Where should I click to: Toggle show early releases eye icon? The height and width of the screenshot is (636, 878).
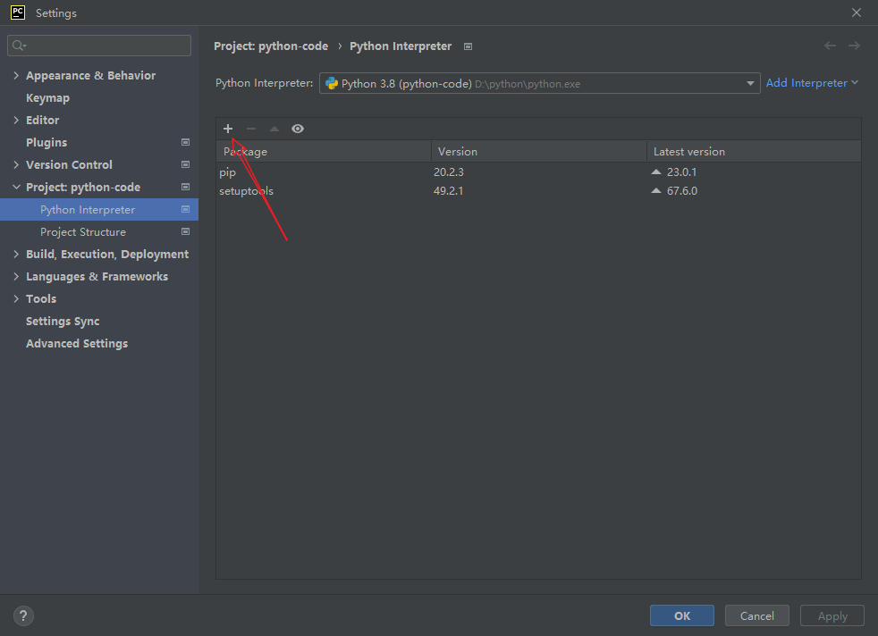click(298, 129)
